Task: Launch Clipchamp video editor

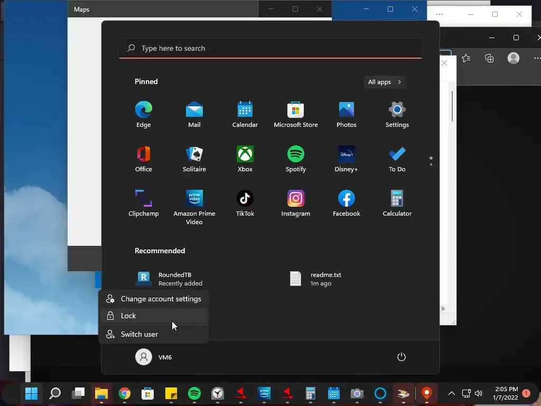Action: coord(144,204)
